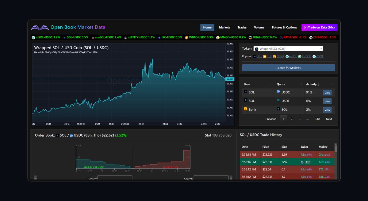
Task: Click the WBTC bitcoin icon in ticker
Action: [x=186, y=37]
